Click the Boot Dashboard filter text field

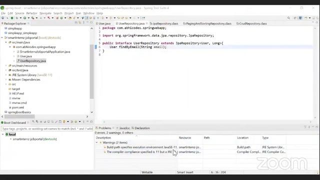tap(47, 129)
